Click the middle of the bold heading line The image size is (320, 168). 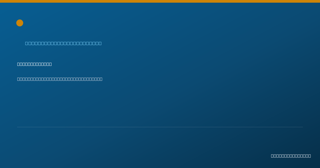[x=34, y=64]
